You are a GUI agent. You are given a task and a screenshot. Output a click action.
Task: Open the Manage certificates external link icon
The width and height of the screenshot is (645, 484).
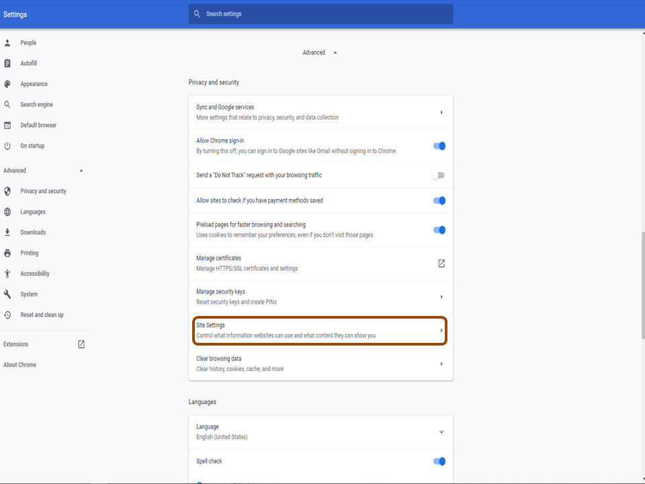point(441,264)
